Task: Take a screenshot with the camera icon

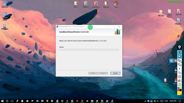Action: coord(179,81)
